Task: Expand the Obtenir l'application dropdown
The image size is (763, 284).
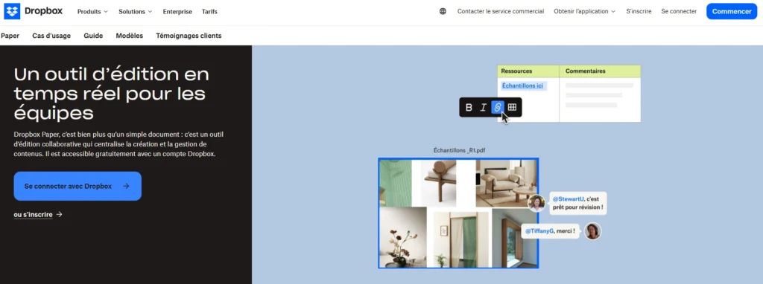Action: click(584, 11)
